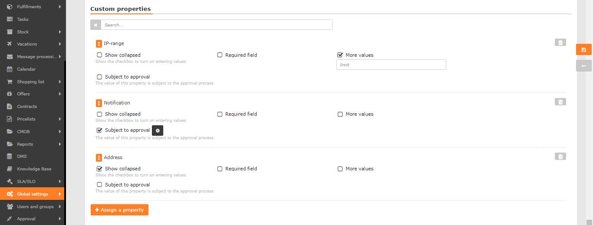Click the Pricelists document icon

point(9,119)
